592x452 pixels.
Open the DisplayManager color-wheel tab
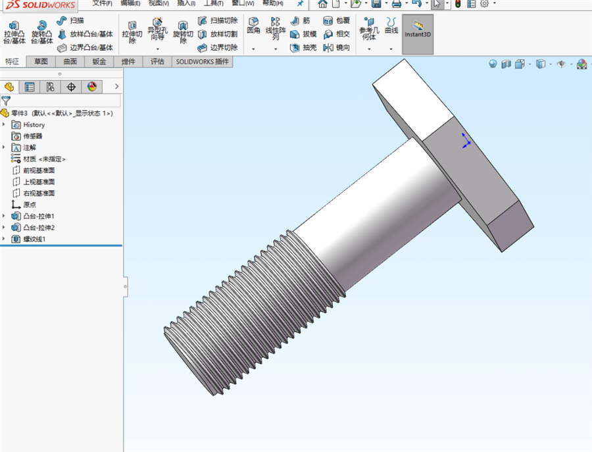[x=91, y=87]
